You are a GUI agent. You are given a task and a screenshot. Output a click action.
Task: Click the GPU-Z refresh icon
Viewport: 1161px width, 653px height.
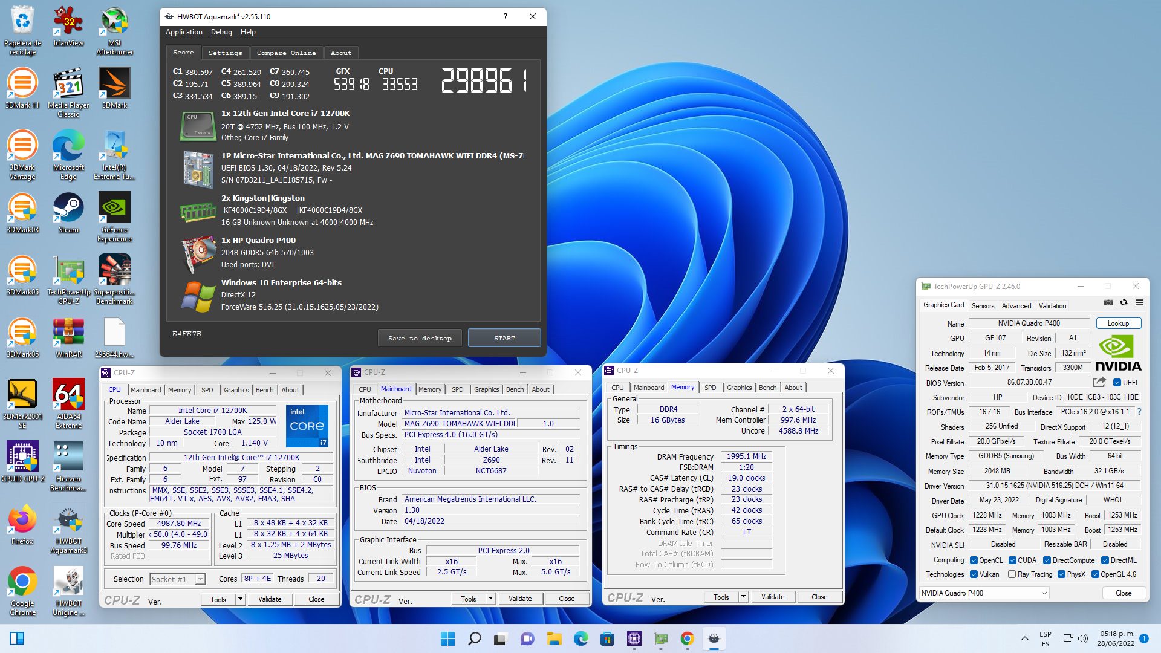1124,302
